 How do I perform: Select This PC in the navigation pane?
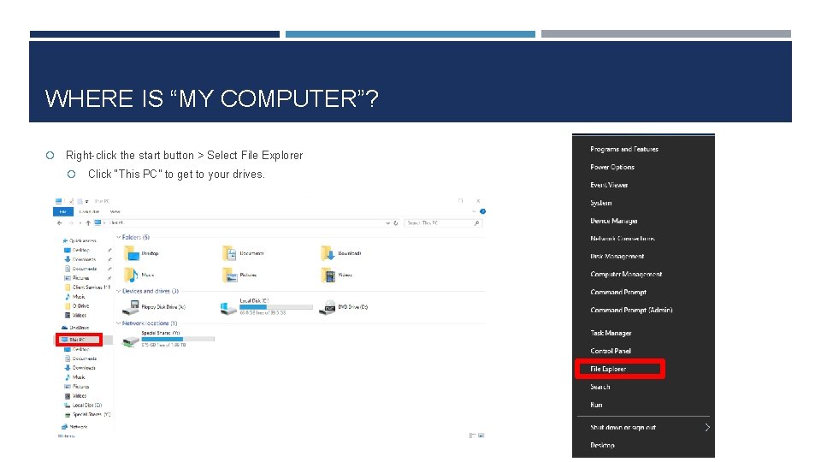point(74,340)
